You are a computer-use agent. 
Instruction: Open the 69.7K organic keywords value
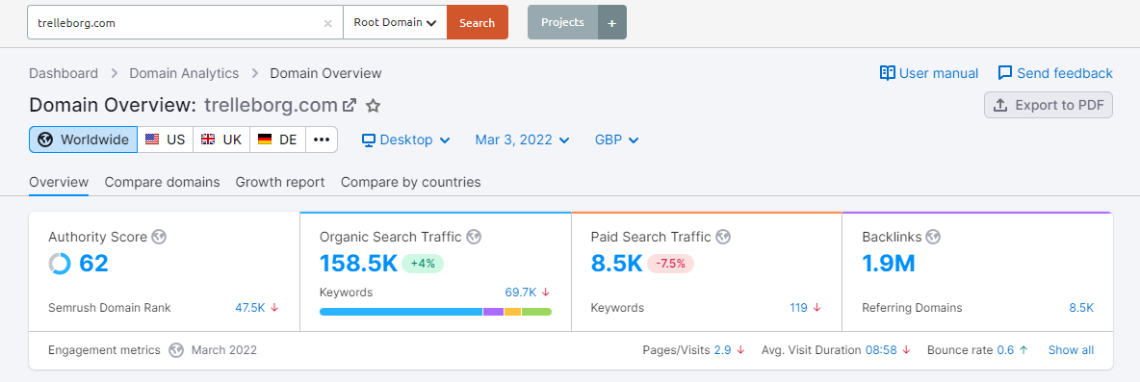[x=521, y=292]
